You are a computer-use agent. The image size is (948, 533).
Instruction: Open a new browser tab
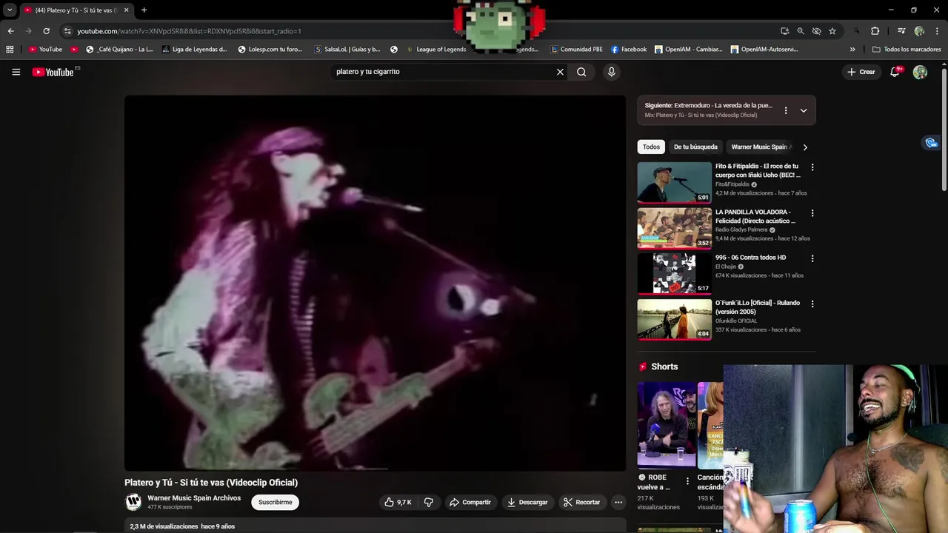144,10
